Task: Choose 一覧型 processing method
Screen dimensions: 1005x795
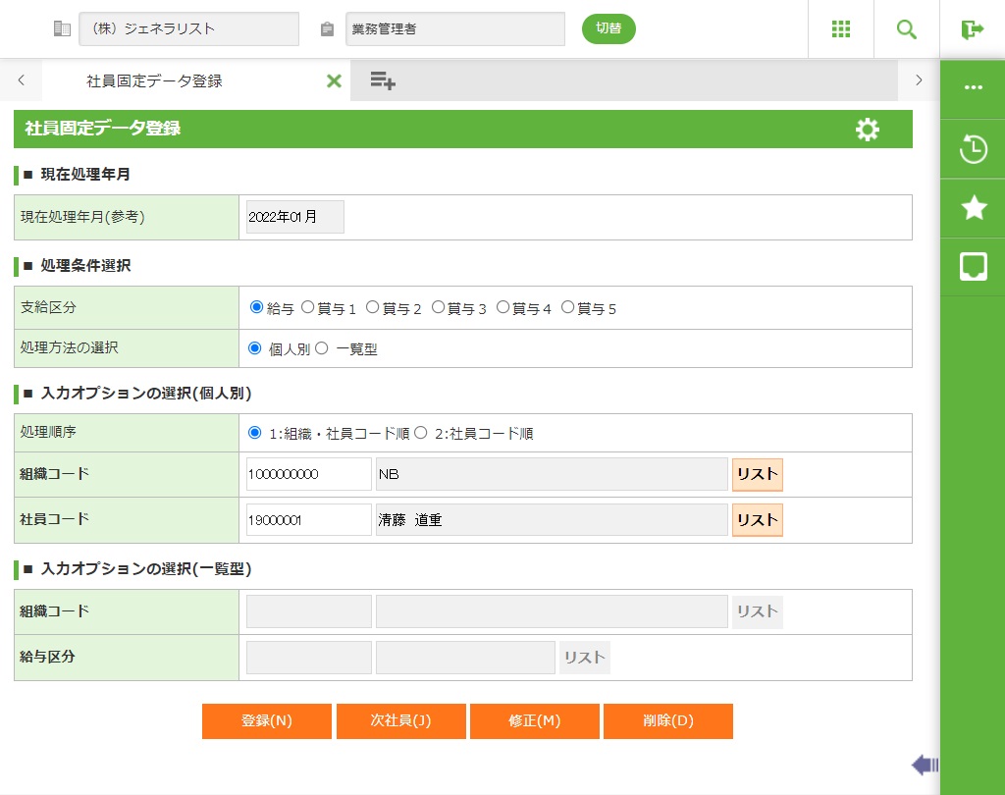Action: [322, 348]
